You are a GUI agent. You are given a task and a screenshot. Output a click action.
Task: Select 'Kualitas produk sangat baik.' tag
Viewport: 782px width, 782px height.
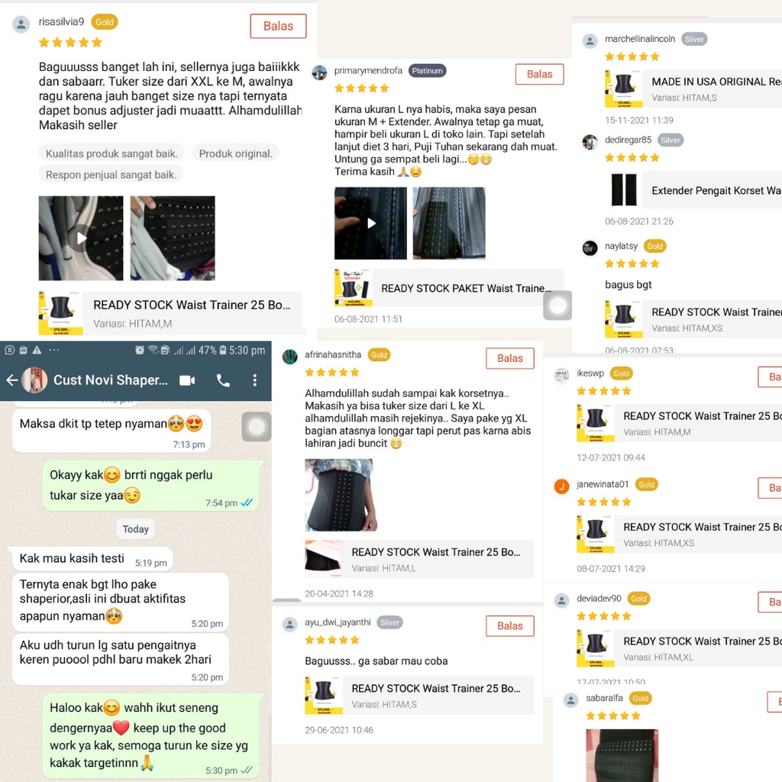coord(111,153)
